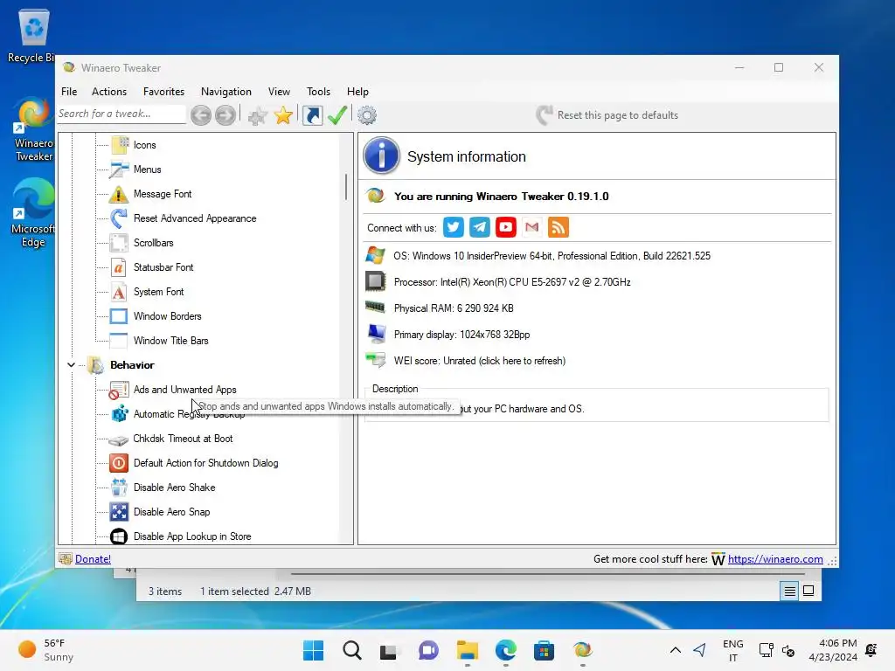895x671 pixels.
Task: Open Task View on the taskbar
Action: pos(389,650)
